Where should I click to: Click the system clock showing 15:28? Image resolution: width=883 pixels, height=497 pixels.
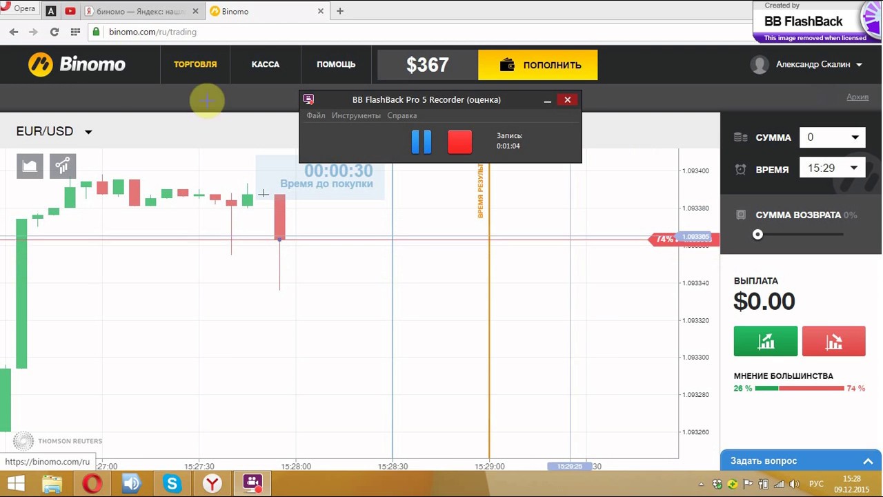pyautogui.click(x=851, y=484)
